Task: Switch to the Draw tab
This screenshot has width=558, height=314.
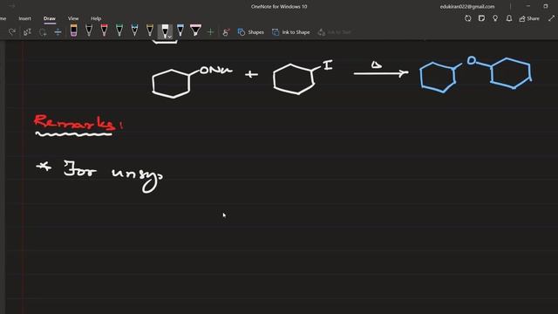Action: [x=50, y=18]
